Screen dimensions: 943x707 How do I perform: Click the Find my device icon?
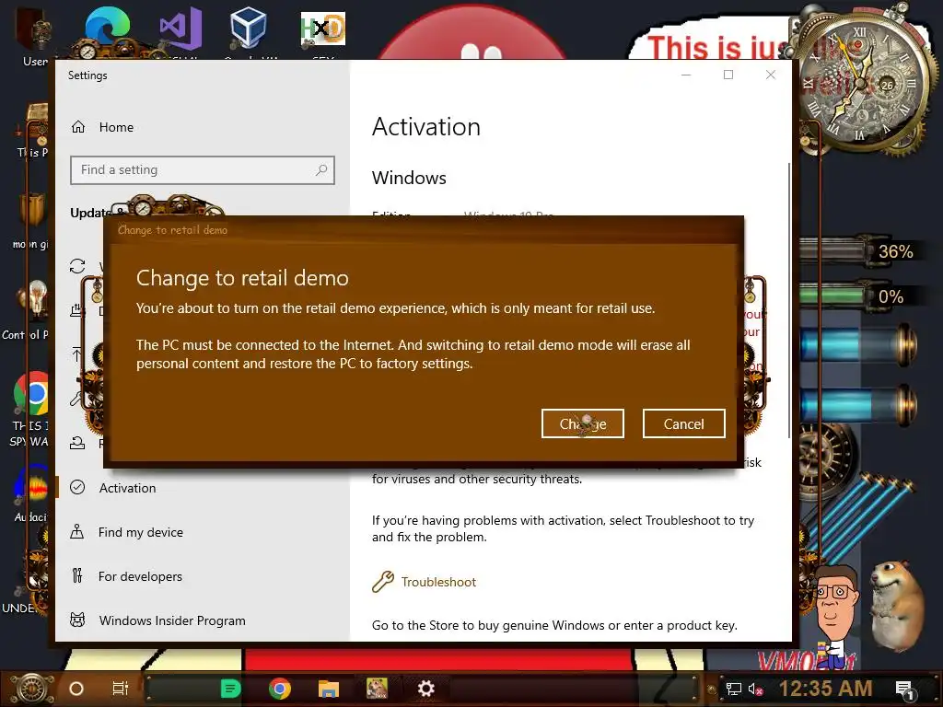[77, 531]
